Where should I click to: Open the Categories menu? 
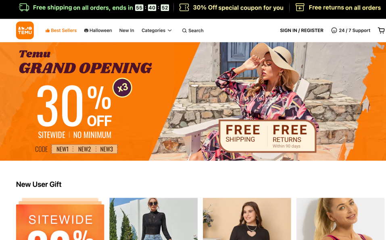[156, 31]
